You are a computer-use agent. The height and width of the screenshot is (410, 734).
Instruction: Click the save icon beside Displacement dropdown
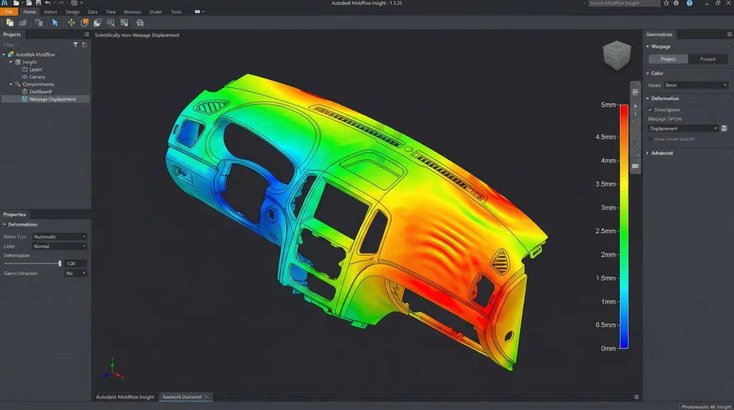point(724,129)
